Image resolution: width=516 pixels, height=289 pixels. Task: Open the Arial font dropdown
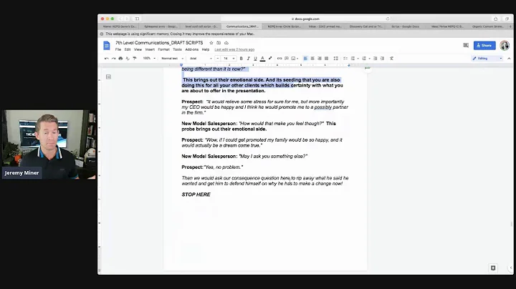[x=201, y=59]
